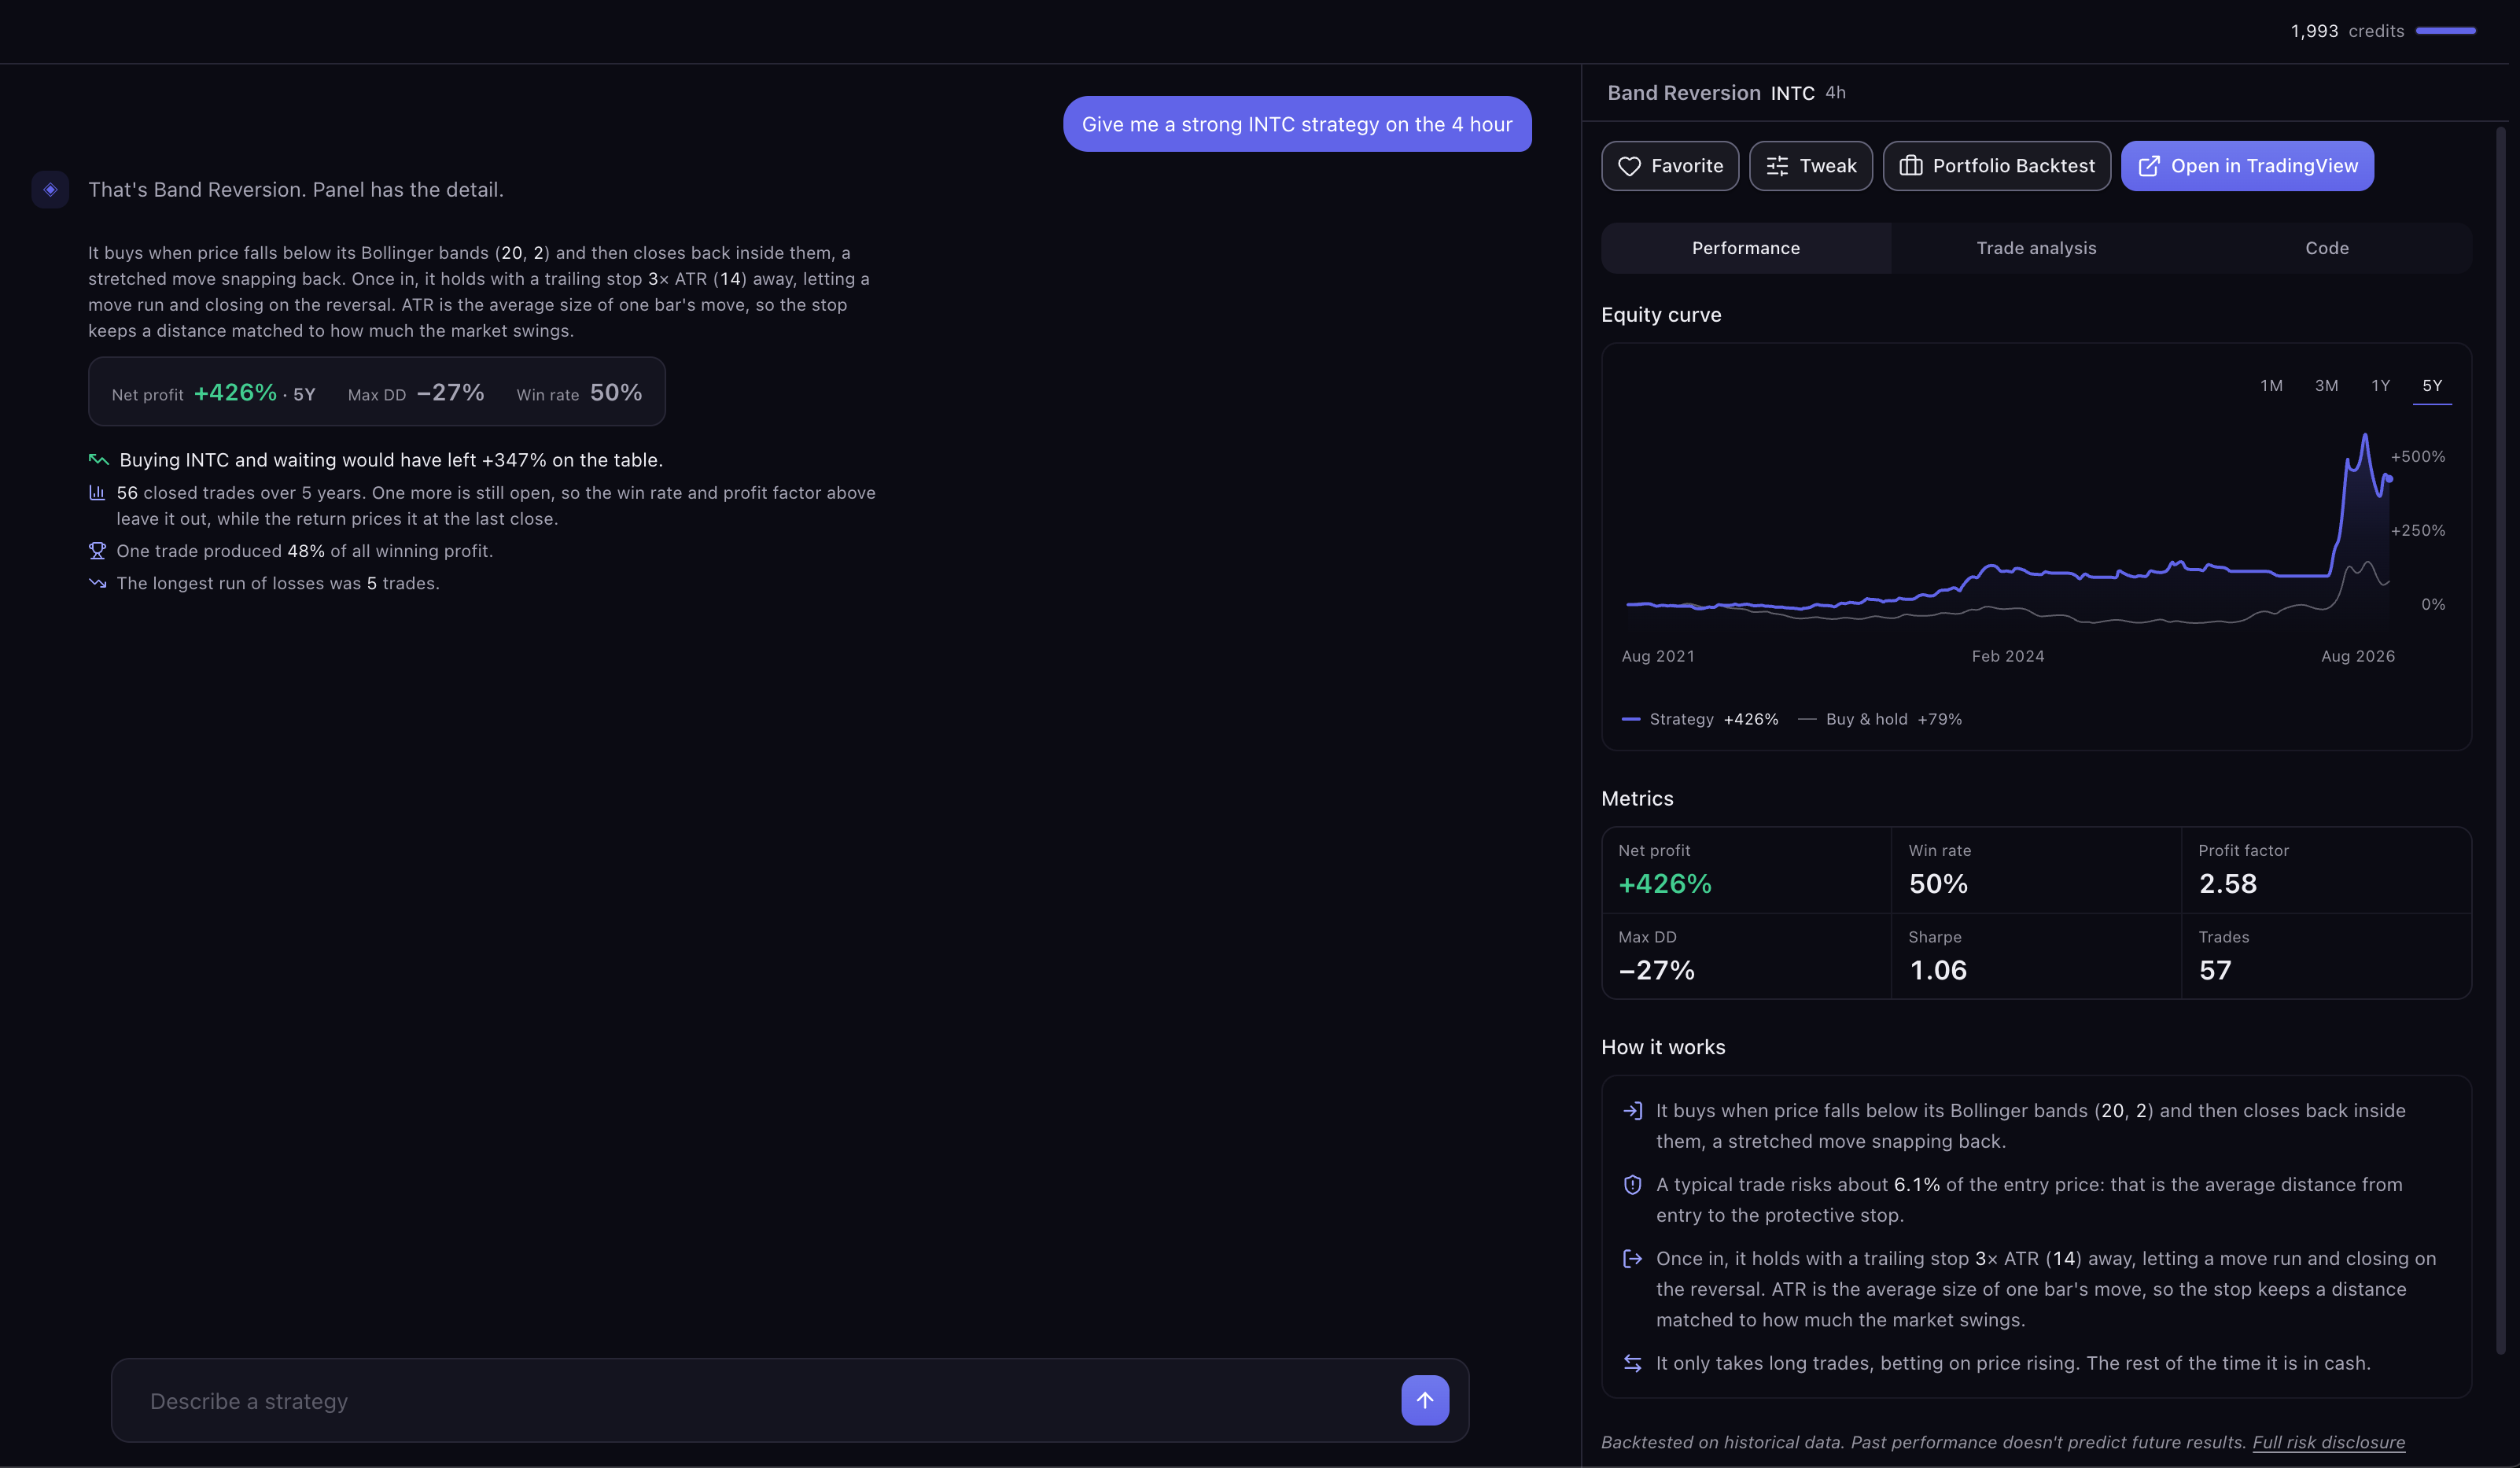Viewport: 2520px width, 1468px height.
Task: Select the 1Y chart range
Action: coord(2380,386)
